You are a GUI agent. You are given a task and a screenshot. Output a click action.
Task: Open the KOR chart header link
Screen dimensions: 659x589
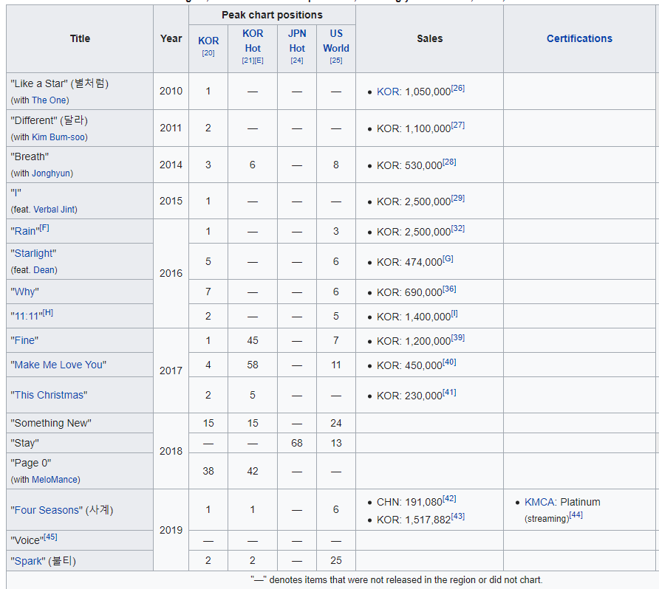point(208,41)
